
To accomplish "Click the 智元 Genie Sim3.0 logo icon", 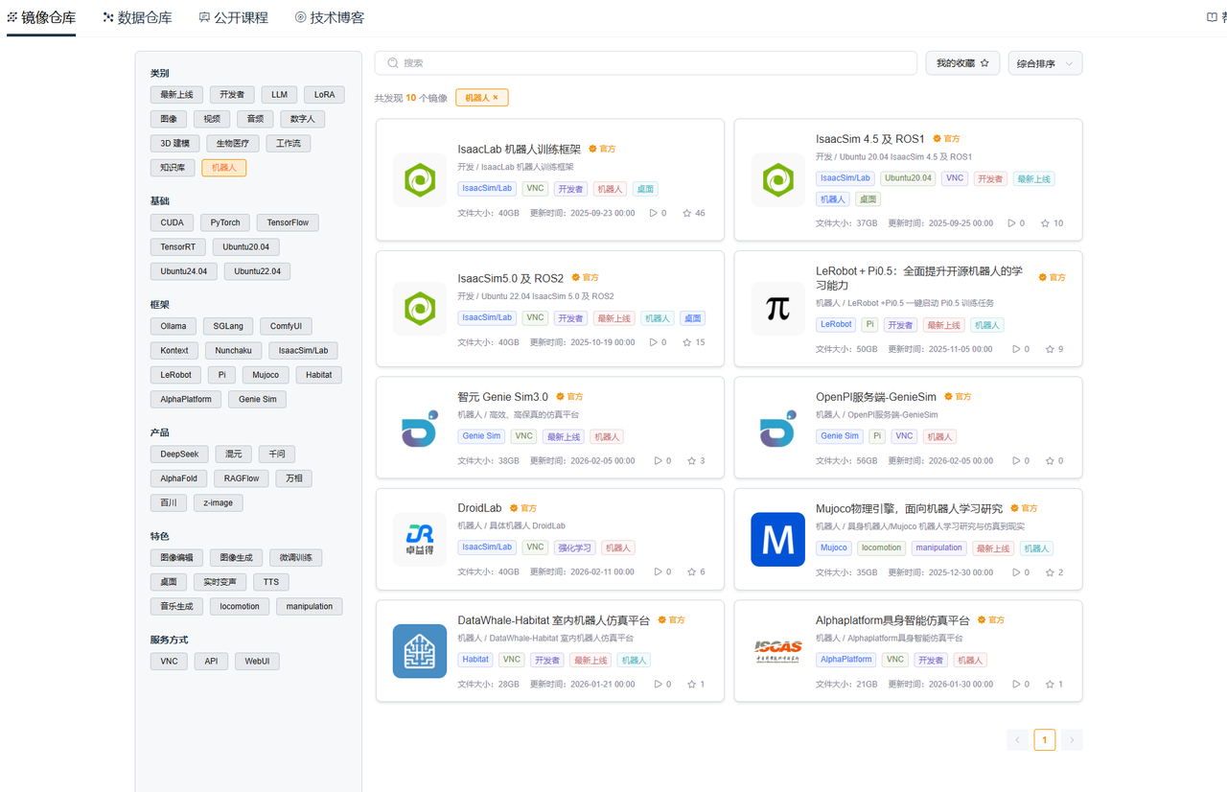I will [x=420, y=427].
